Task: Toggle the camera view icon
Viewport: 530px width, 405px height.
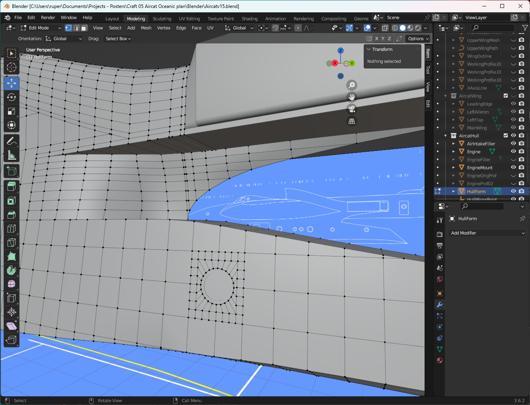Action: pyautogui.click(x=352, y=109)
